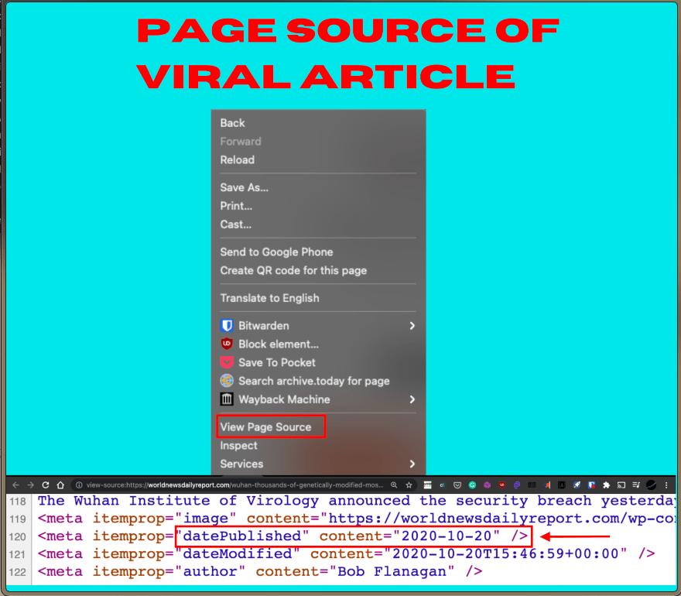Open the browser profile avatar

(x=651, y=485)
